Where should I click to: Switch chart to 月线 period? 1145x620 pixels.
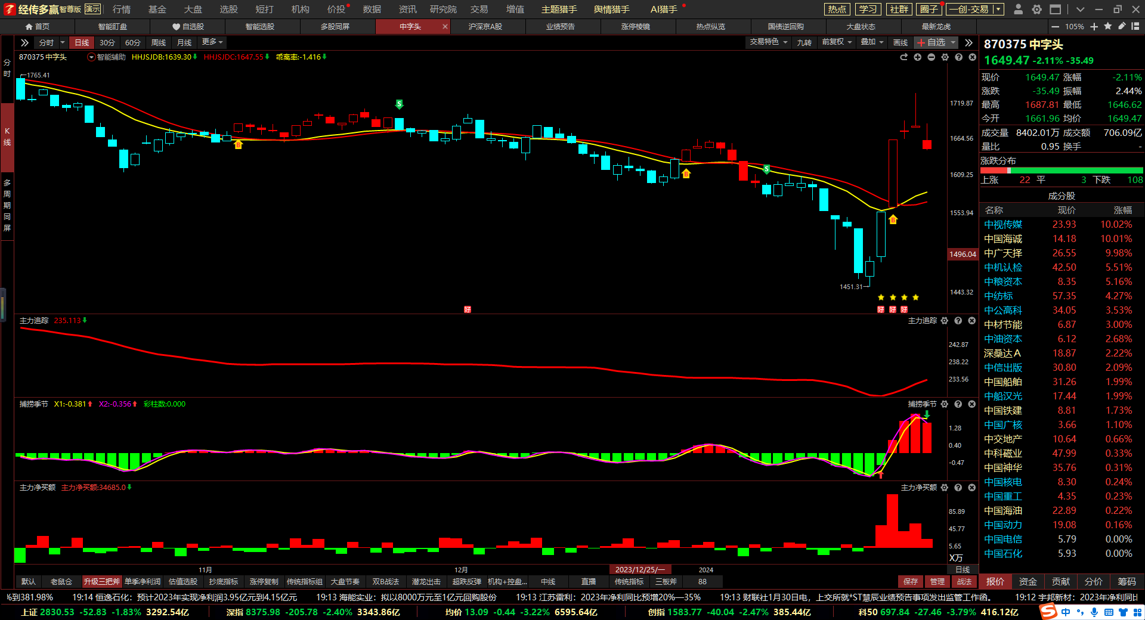point(184,42)
